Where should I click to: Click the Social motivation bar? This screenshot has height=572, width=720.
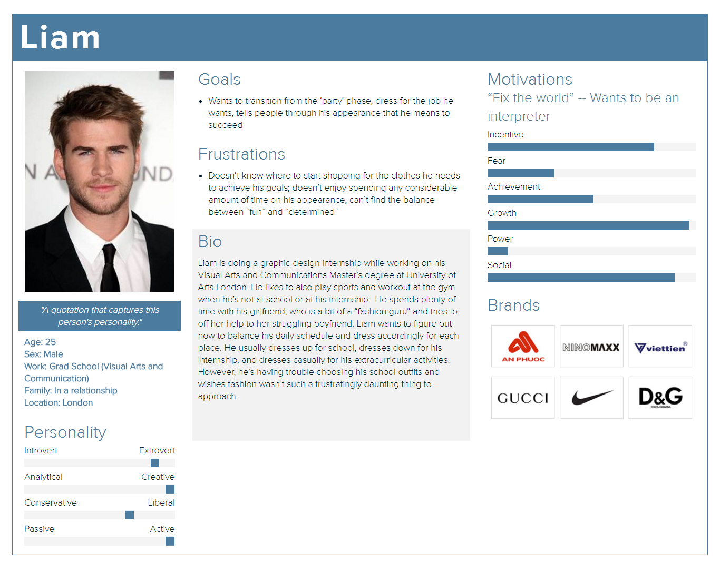pyautogui.click(x=591, y=277)
